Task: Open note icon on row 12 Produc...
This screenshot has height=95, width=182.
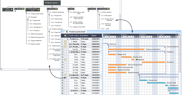Action: [65, 47]
